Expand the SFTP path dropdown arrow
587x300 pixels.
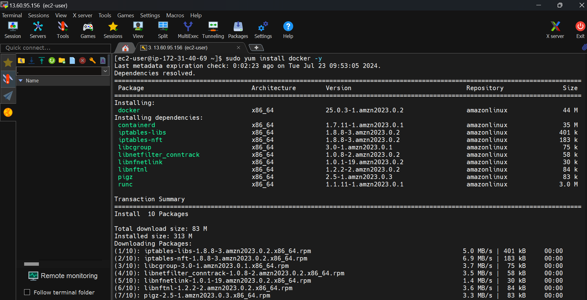(105, 71)
